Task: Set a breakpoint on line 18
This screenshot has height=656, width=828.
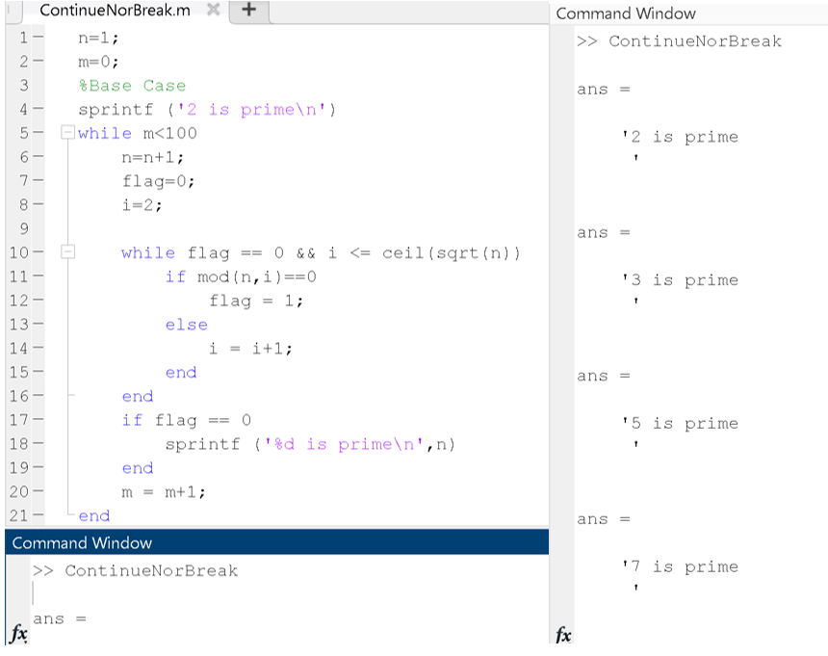Action: (x=38, y=443)
